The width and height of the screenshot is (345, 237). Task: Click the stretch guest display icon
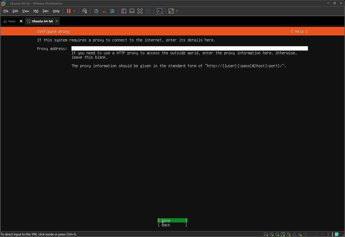tap(171, 11)
